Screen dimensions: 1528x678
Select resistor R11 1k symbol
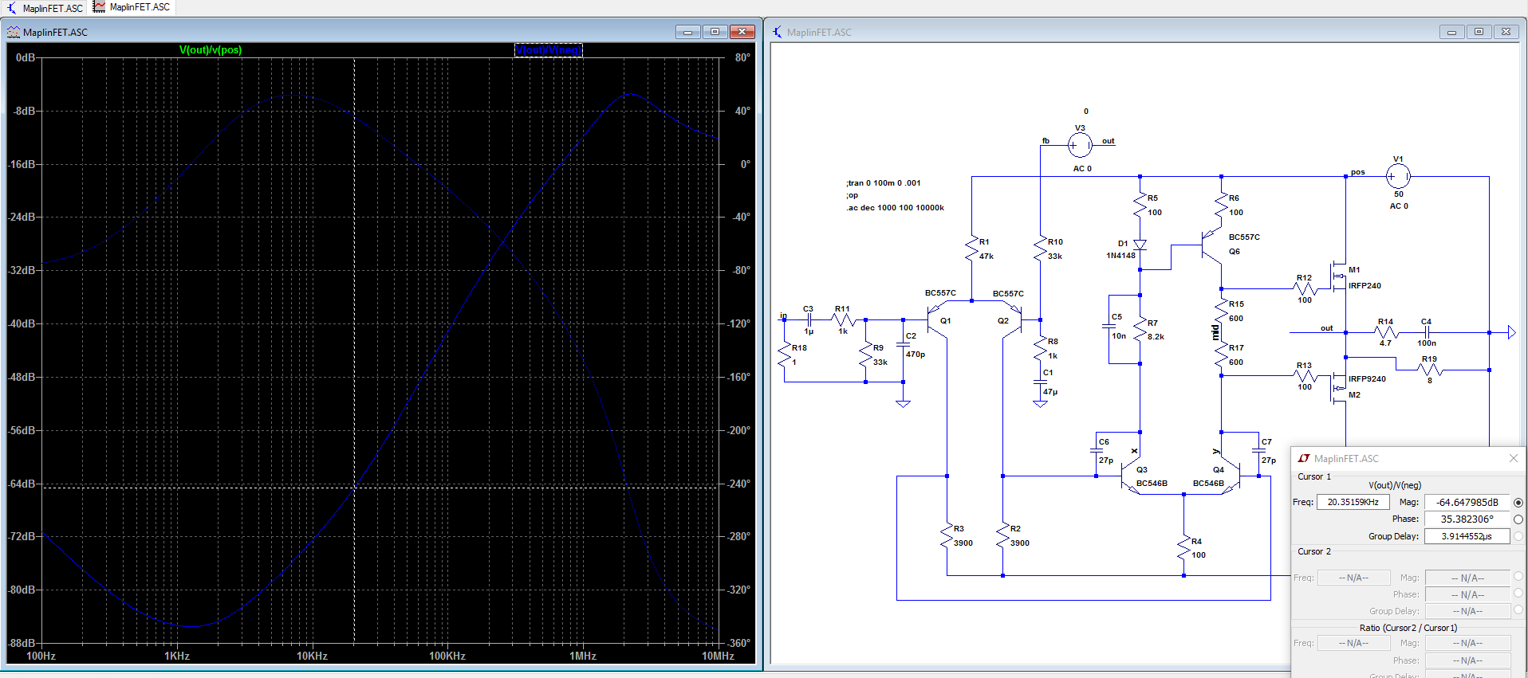pyautogui.click(x=843, y=320)
